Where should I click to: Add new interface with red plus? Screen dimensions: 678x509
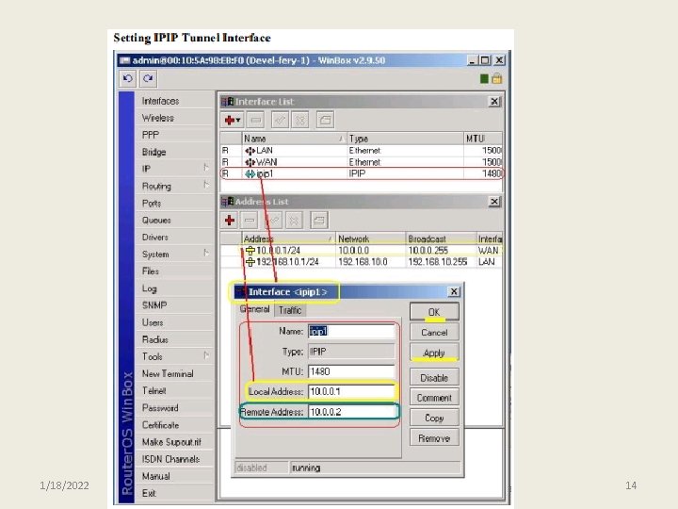click(233, 120)
